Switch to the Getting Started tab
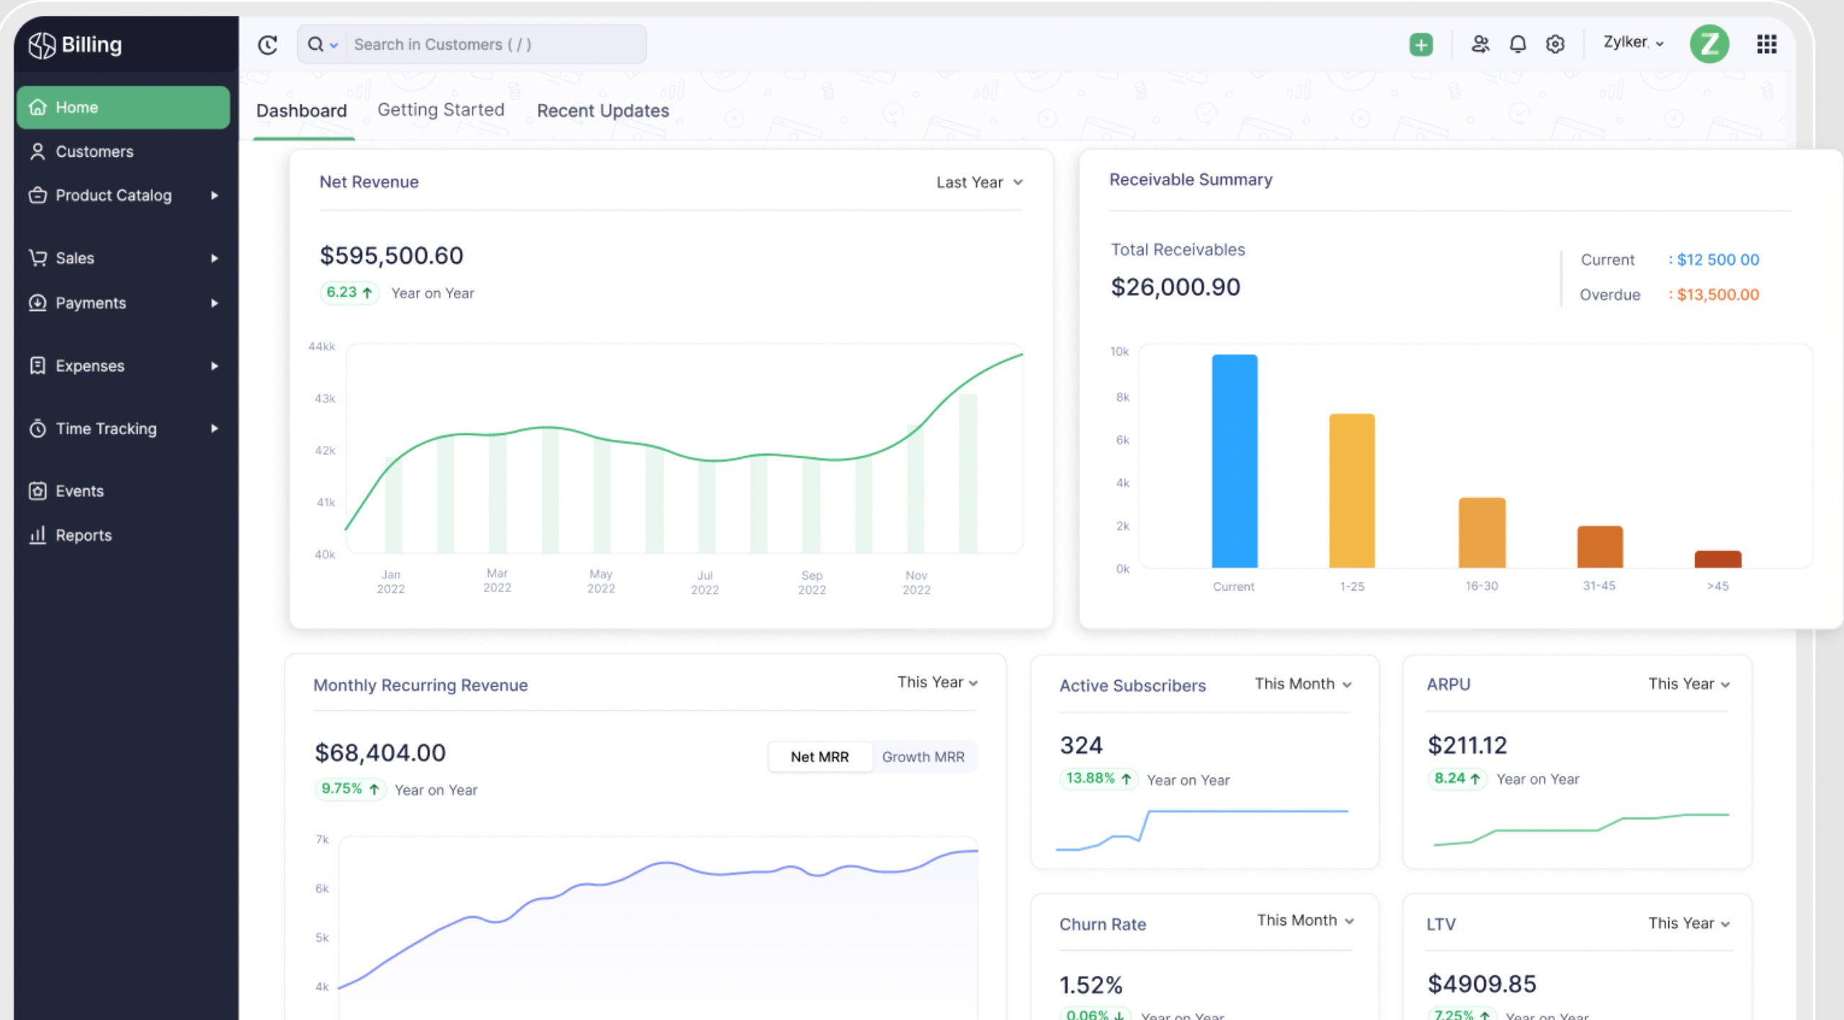 [441, 110]
